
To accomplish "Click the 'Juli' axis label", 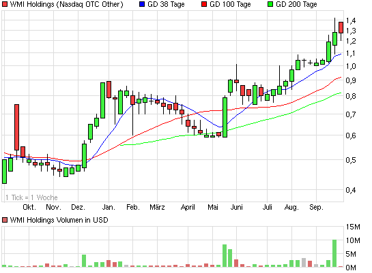I will [x=267, y=207].
